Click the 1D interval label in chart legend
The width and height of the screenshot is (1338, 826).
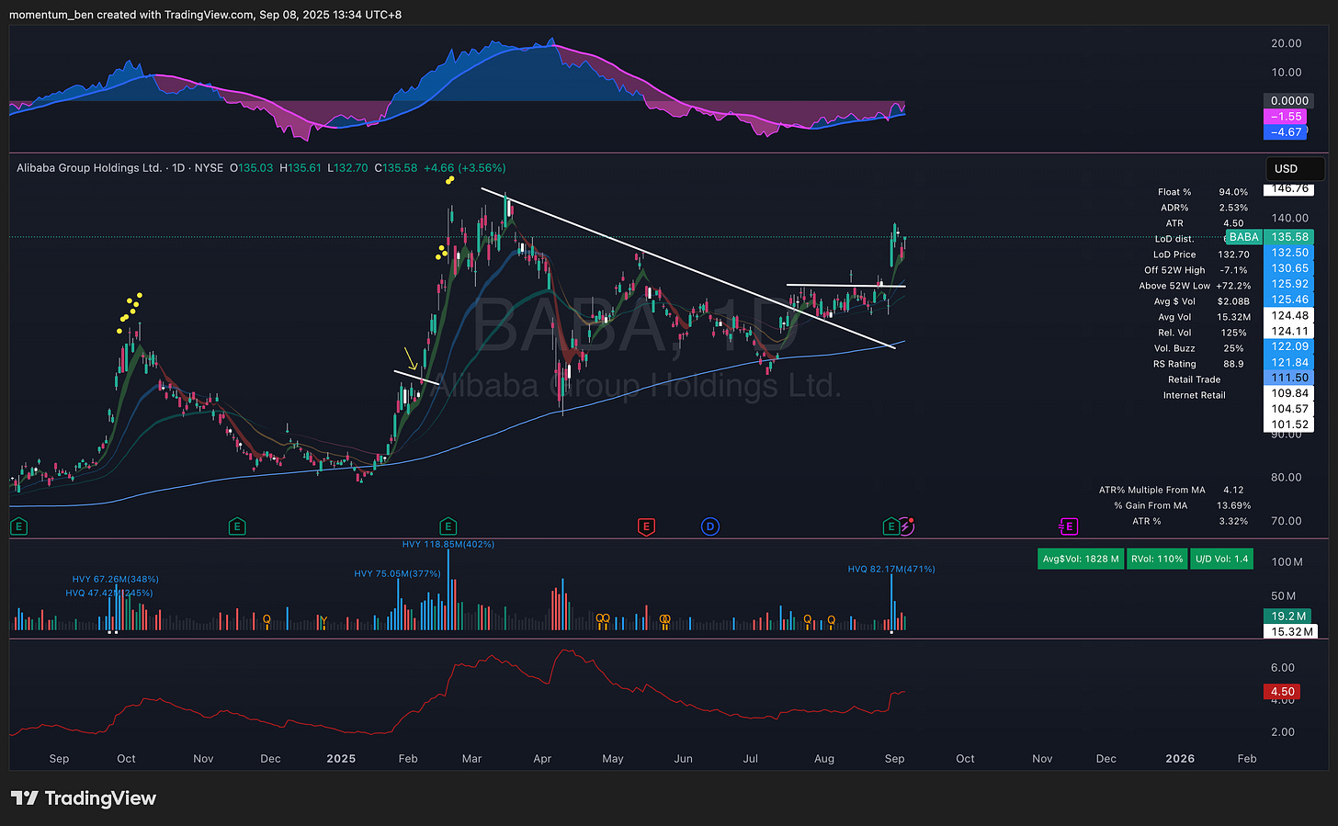pyautogui.click(x=178, y=168)
